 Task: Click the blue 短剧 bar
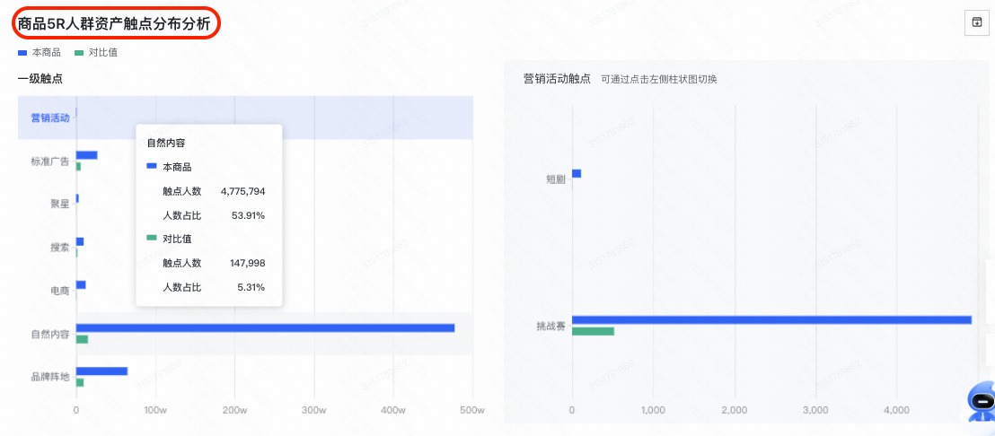[x=577, y=173]
